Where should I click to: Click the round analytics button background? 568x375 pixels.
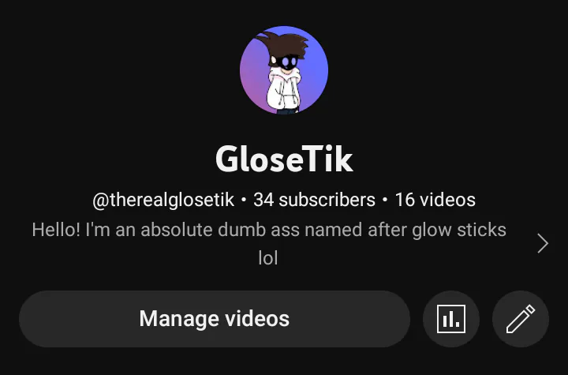tap(451, 319)
